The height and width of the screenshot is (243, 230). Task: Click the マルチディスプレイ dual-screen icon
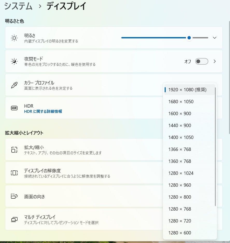(x=14, y=219)
